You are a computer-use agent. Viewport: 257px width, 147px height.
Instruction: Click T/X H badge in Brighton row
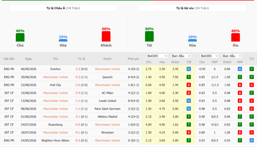[x=251, y=140]
